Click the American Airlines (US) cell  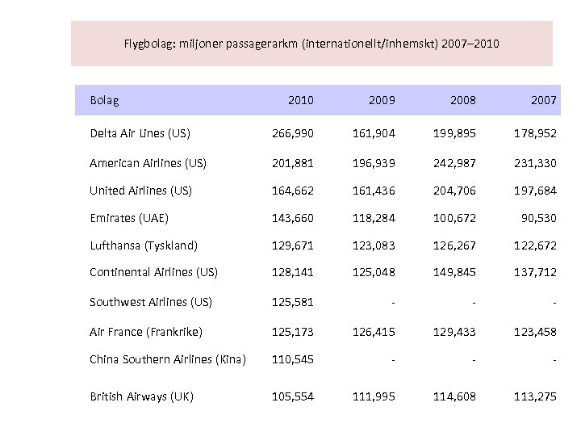(x=149, y=163)
